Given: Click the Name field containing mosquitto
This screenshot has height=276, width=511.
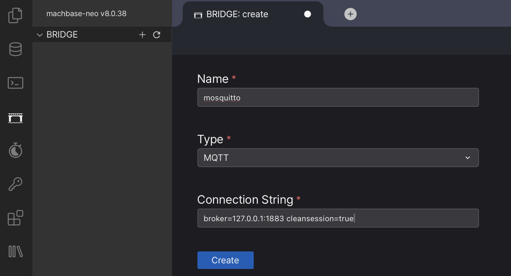Looking at the screenshot, I should pyautogui.click(x=338, y=97).
